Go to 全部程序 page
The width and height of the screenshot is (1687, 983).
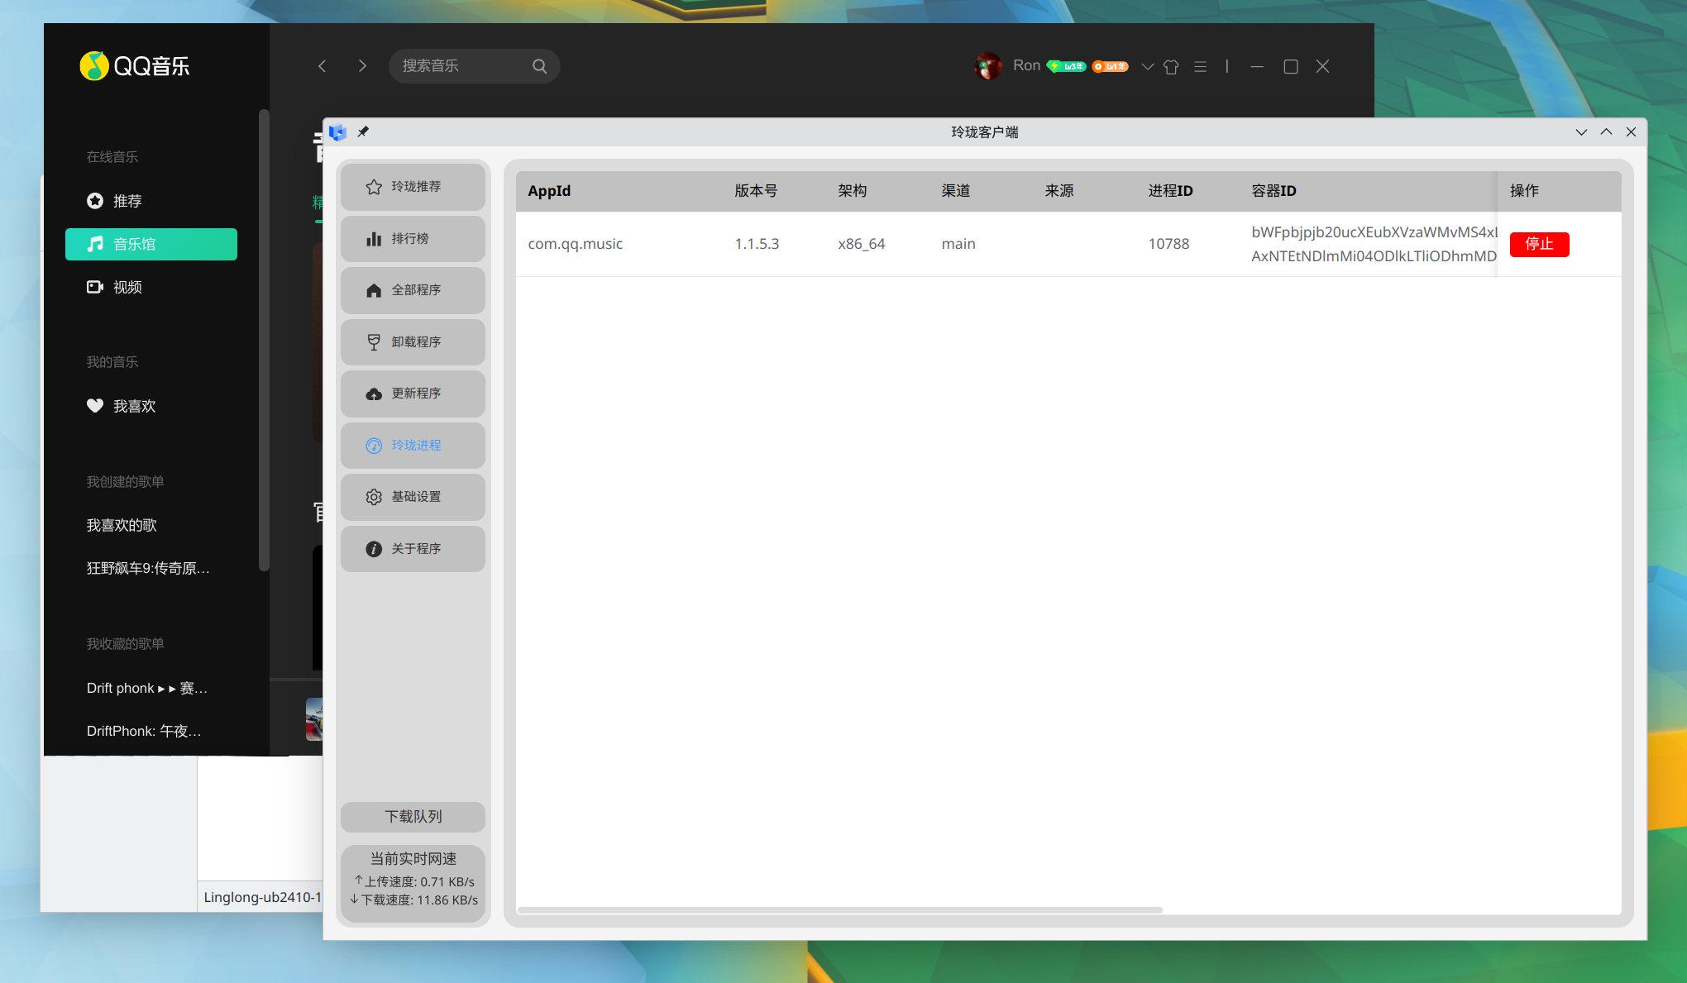[413, 290]
